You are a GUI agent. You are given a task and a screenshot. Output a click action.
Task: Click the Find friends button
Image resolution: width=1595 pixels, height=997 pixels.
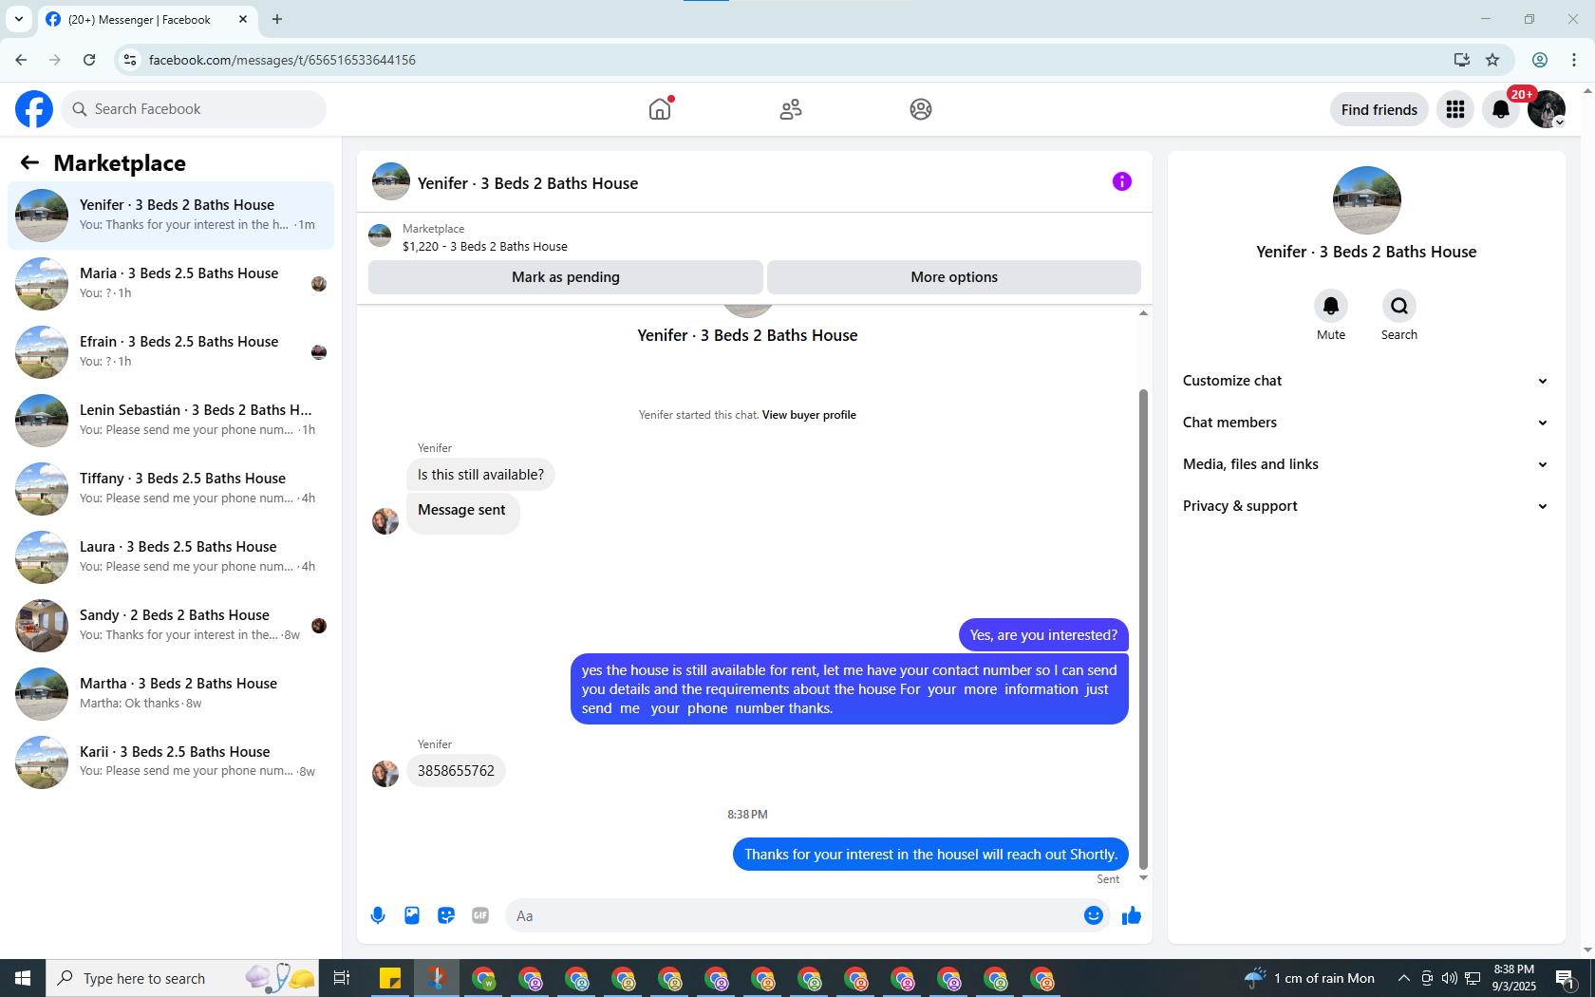tap(1379, 109)
